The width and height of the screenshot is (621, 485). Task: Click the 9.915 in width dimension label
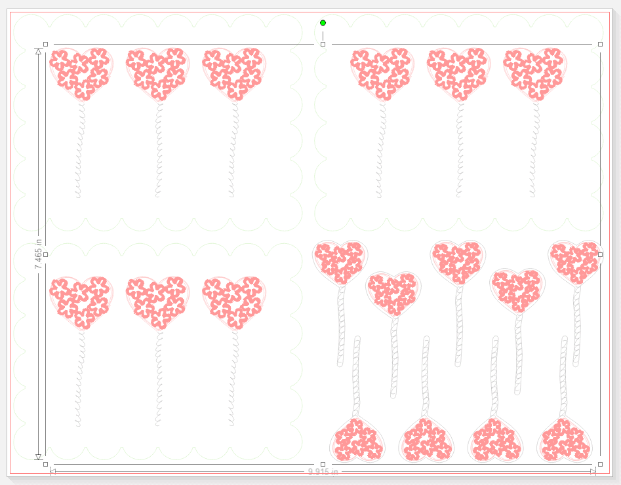coord(323,471)
